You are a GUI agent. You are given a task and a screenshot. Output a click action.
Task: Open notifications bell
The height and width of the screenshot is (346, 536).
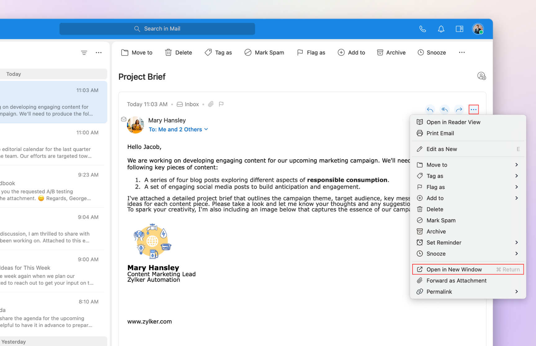[x=441, y=29]
